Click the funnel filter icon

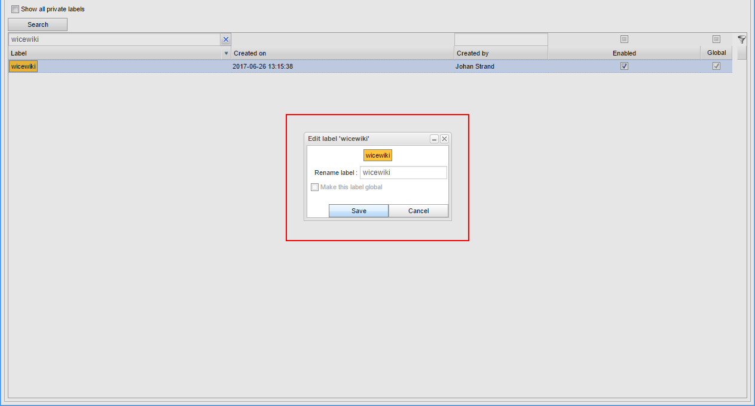tap(741, 39)
